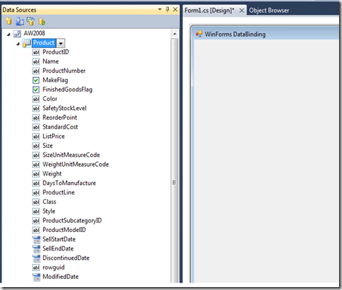
Task: Select the MakeFlag field
Action: (55, 80)
